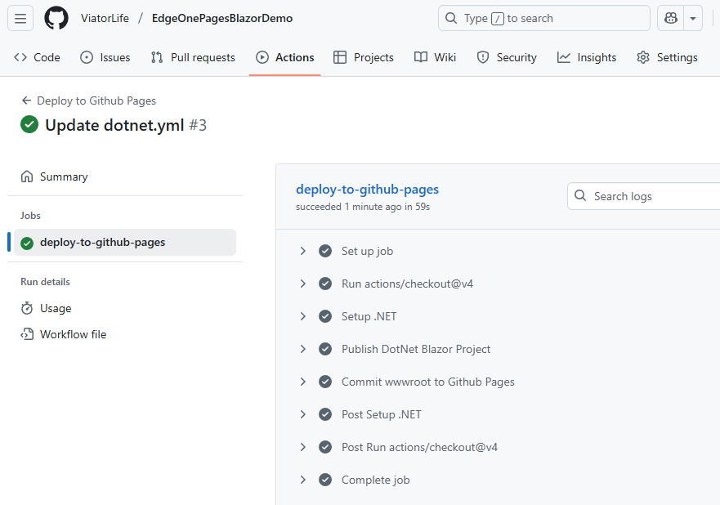Click the Workflow file icon
The image size is (720, 505).
click(x=27, y=334)
